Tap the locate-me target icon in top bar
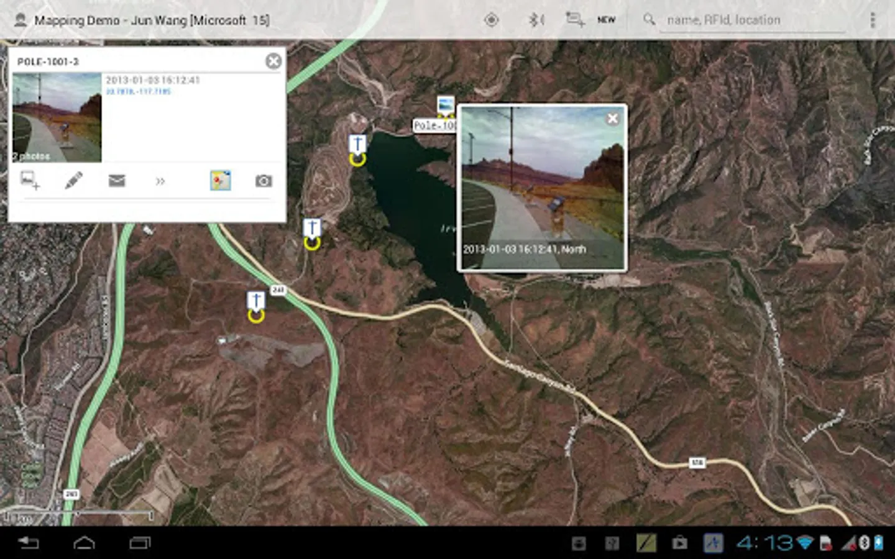Viewport: 895px width, 559px height. point(491,20)
